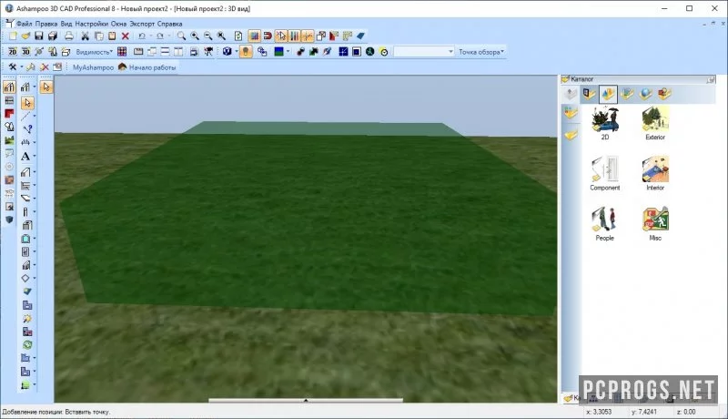Open the Справка menu
This screenshot has width=728, height=419.
(x=169, y=24)
